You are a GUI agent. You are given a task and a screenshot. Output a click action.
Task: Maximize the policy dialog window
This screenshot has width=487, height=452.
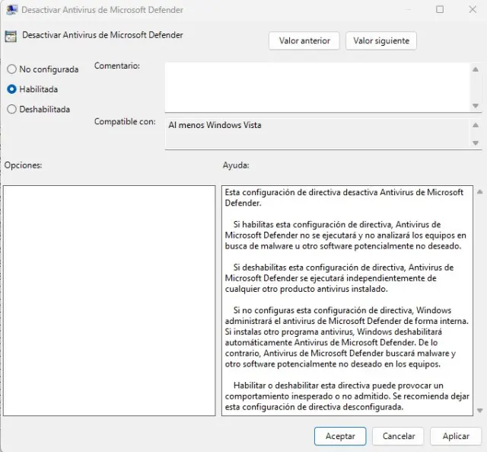click(440, 10)
